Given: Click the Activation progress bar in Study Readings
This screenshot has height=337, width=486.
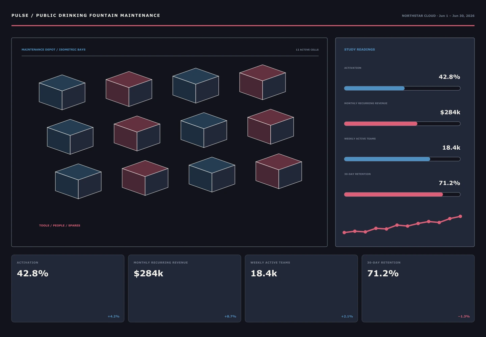Looking at the screenshot, I should pos(402,88).
